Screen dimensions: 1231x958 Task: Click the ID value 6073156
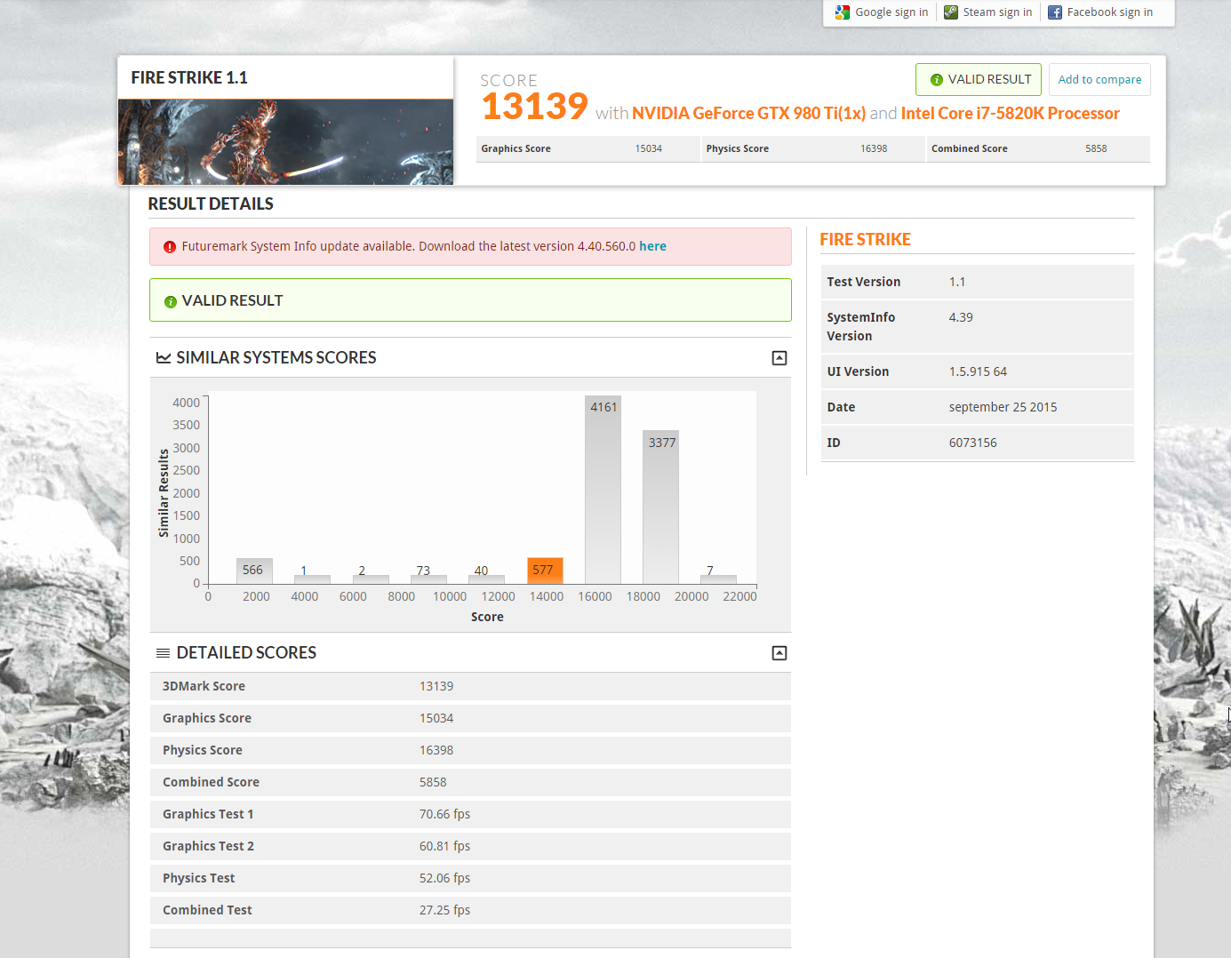tap(972, 443)
